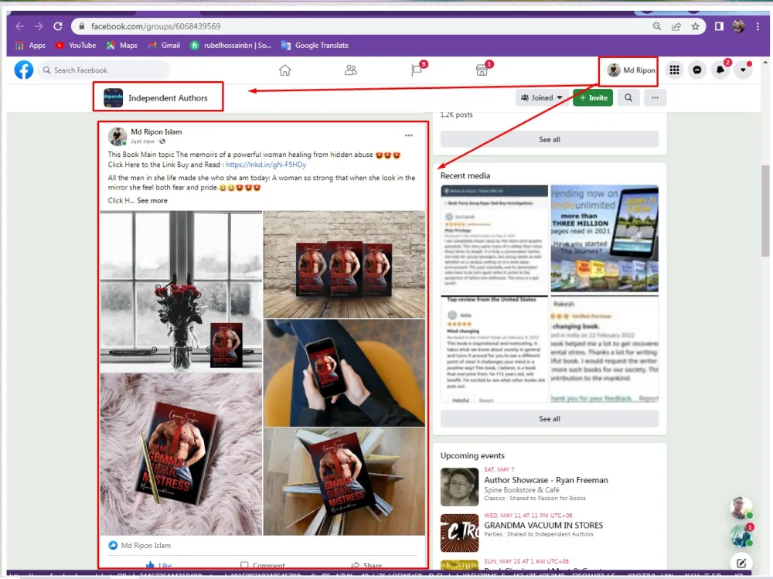
Task: Reload the page with the refresh icon
Action: pyautogui.click(x=58, y=26)
